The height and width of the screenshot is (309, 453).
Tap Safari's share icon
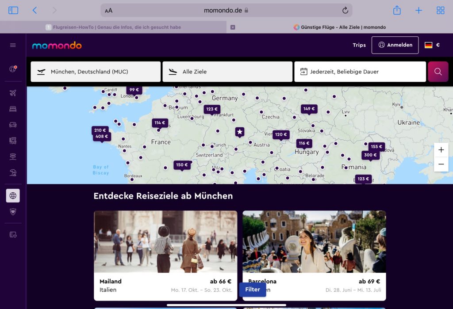pos(397,10)
